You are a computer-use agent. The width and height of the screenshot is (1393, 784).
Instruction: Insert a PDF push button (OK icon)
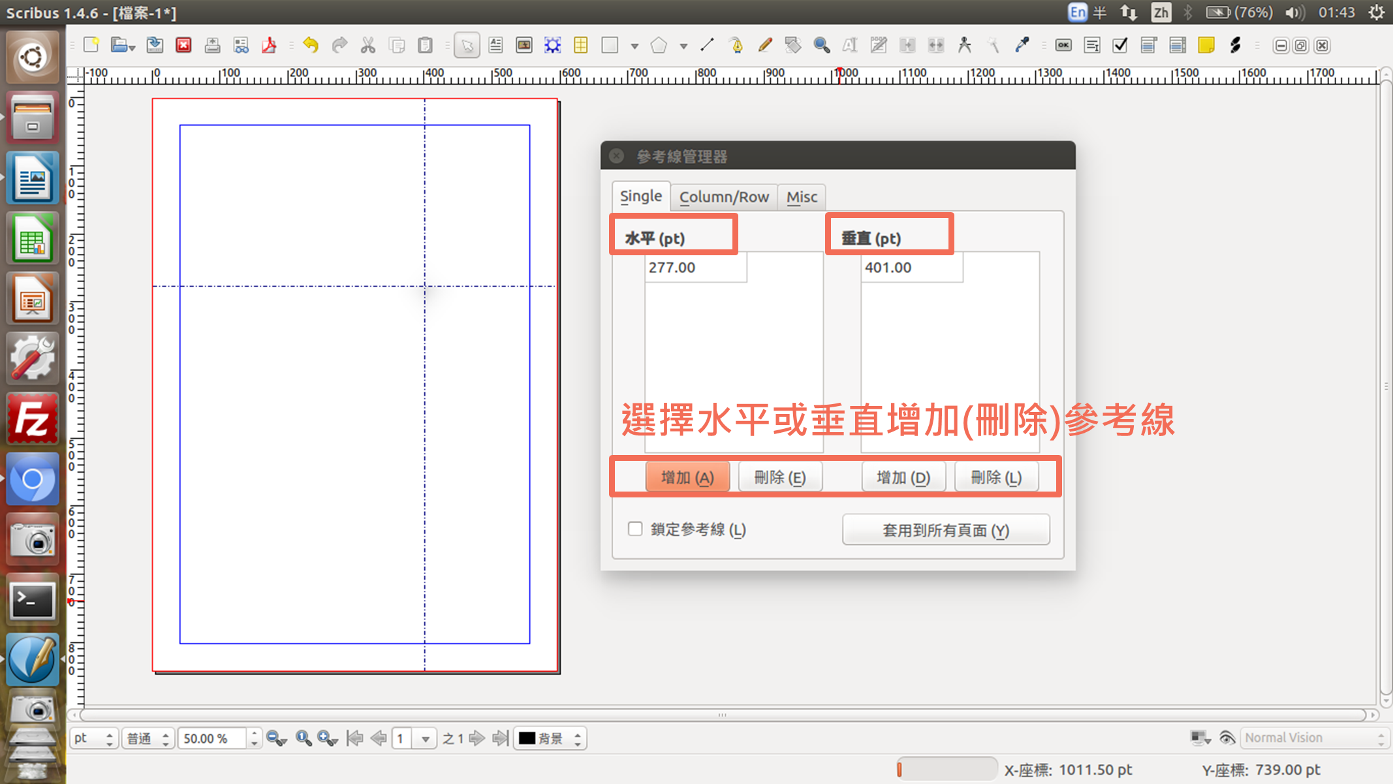click(1063, 45)
